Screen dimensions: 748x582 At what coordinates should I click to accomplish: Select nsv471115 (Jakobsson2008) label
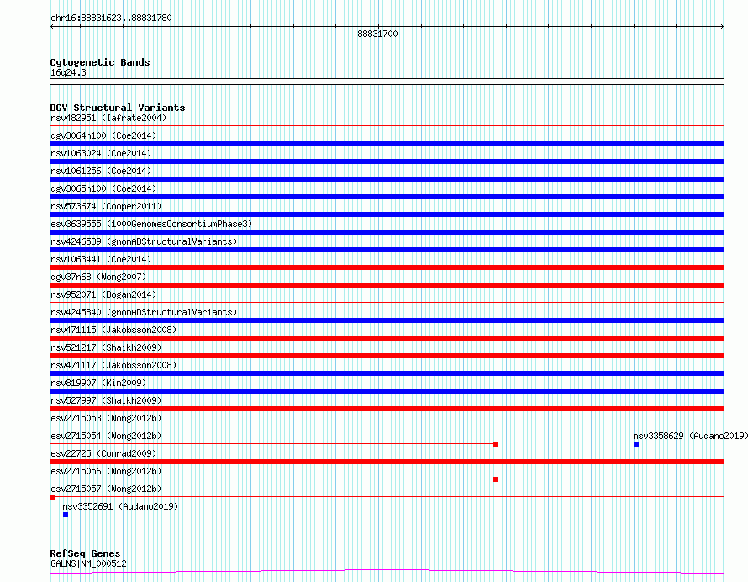[113, 330]
